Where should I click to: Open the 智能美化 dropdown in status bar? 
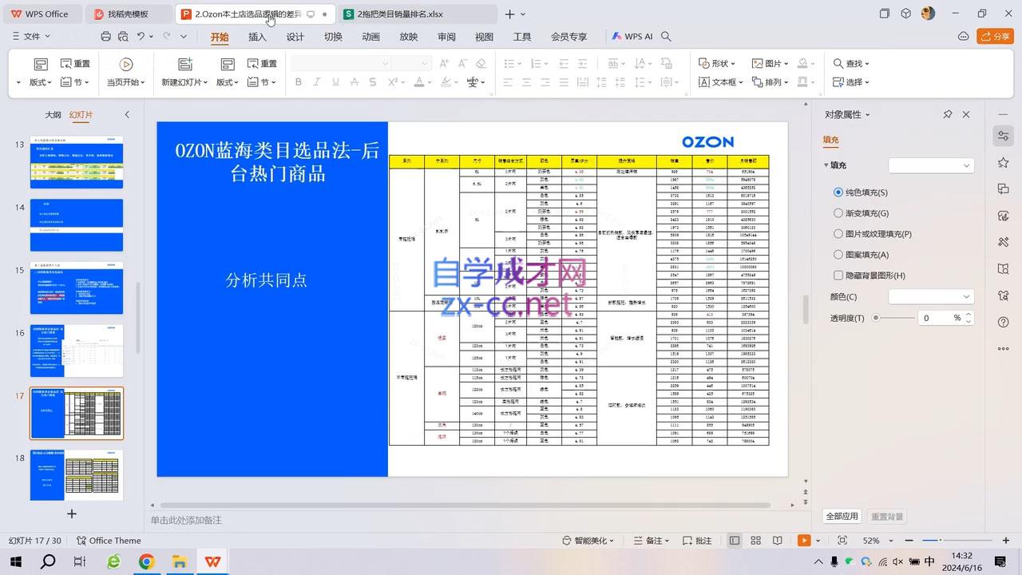point(588,541)
